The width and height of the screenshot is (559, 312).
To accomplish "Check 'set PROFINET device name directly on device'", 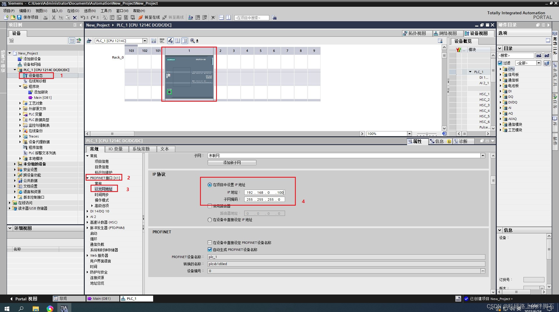I will click(210, 242).
